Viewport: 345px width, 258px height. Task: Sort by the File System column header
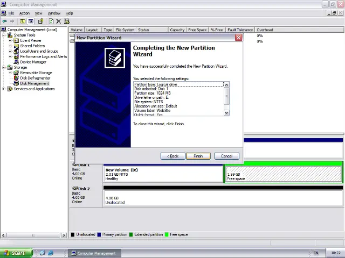[125, 30]
